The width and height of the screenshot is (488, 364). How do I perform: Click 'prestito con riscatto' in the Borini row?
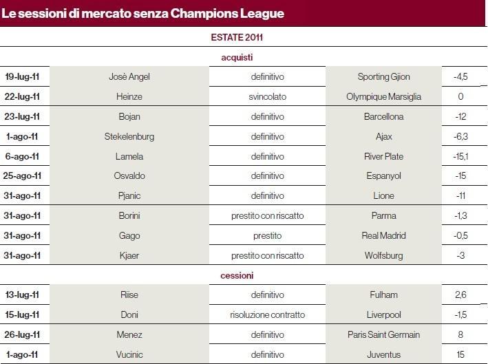267,215
